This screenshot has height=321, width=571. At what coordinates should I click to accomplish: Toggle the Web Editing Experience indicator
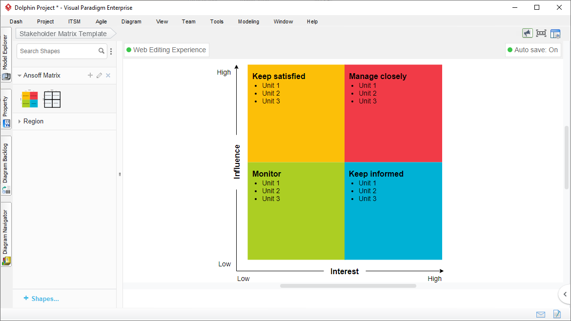point(166,50)
